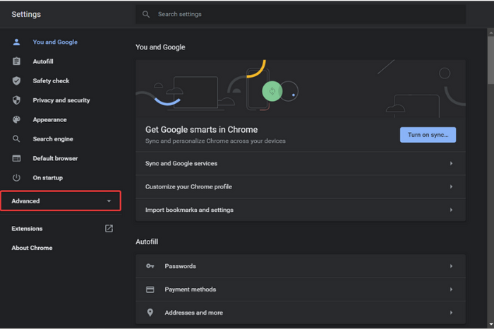Click the Advanced label

click(x=25, y=201)
